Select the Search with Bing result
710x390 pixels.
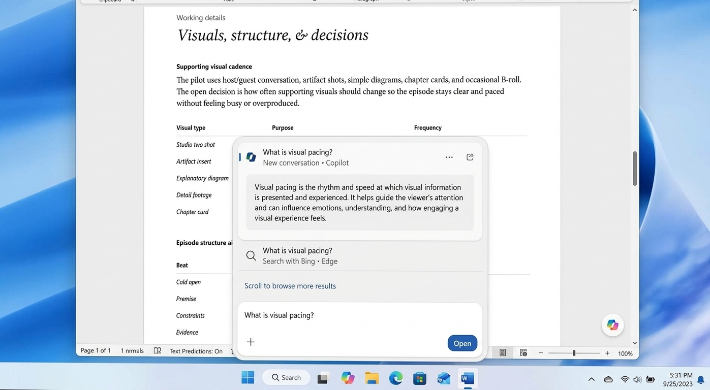click(360, 256)
